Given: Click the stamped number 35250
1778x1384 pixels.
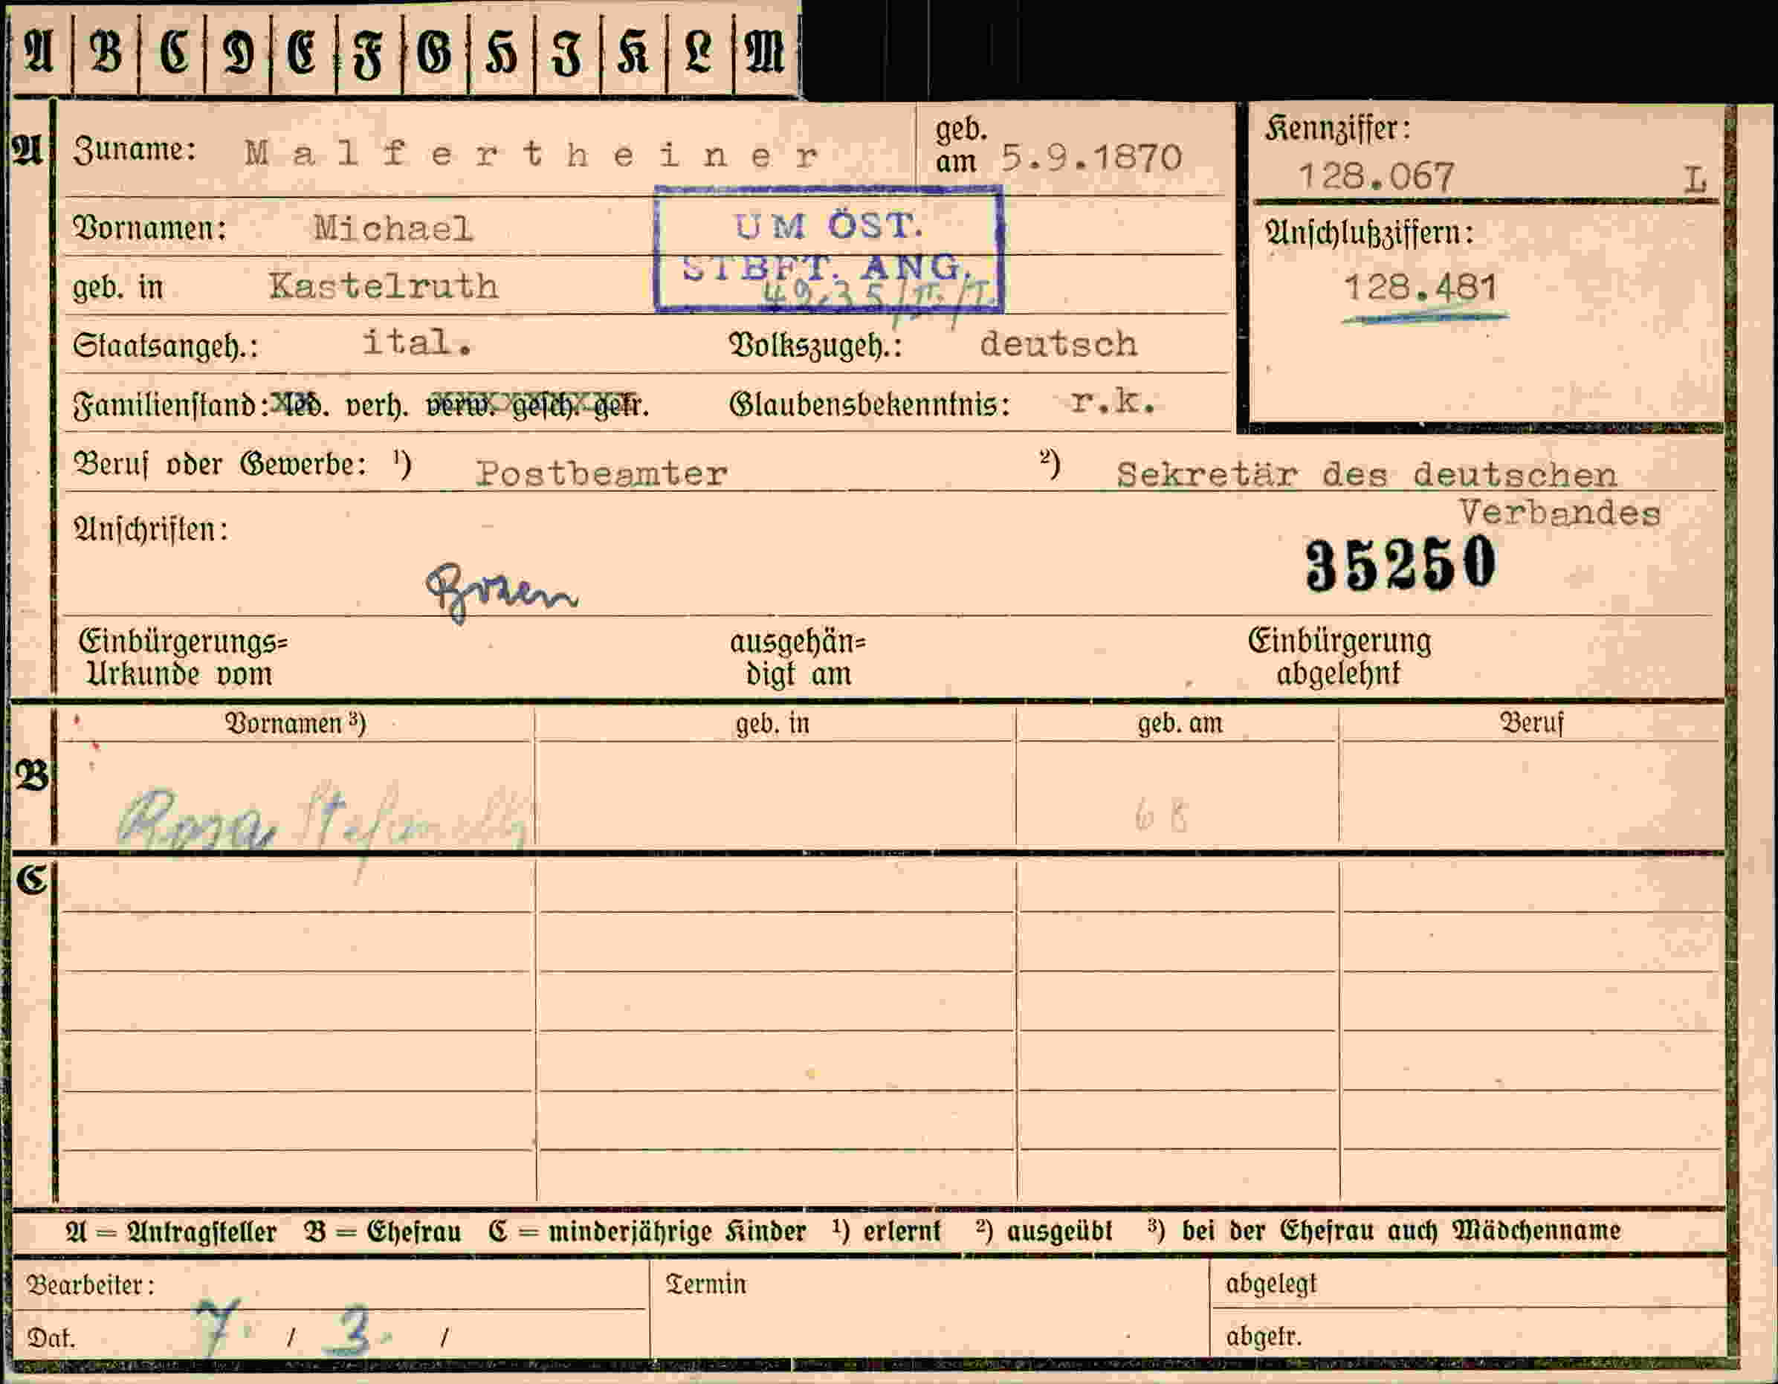Looking at the screenshot, I should click(1400, 564).
